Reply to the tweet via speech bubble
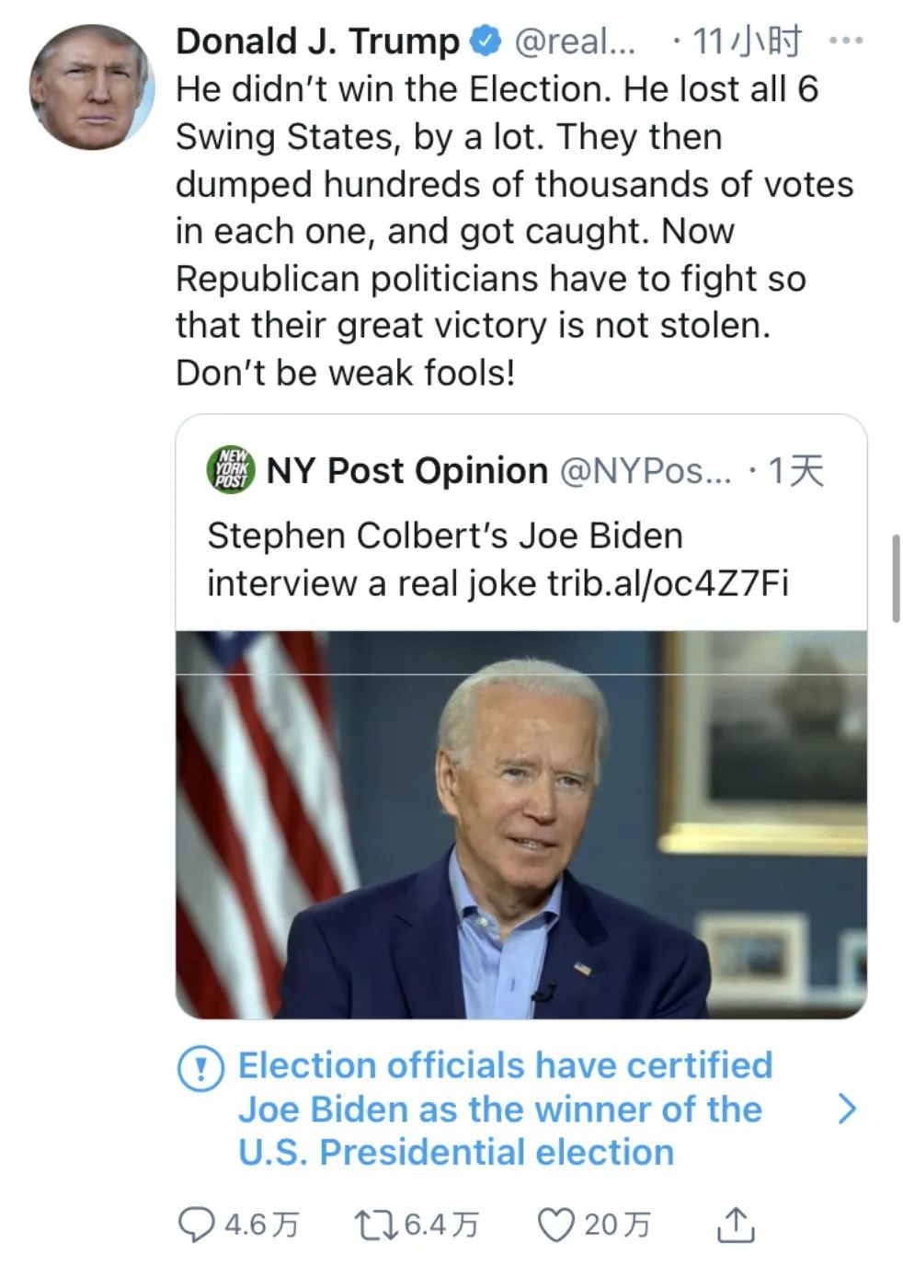 pyautogui.click(x=195, y=1225)
